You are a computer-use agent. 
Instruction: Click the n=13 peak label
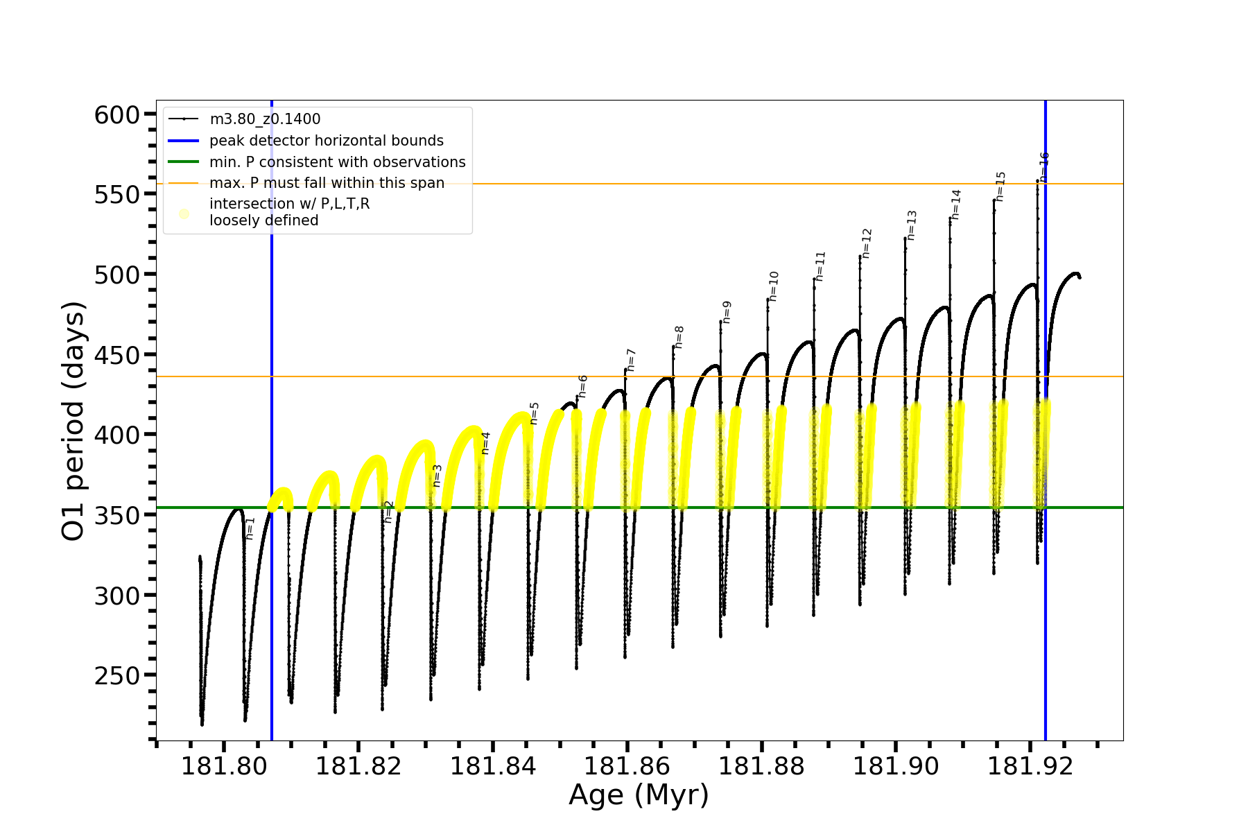click(x=911, y=225)
